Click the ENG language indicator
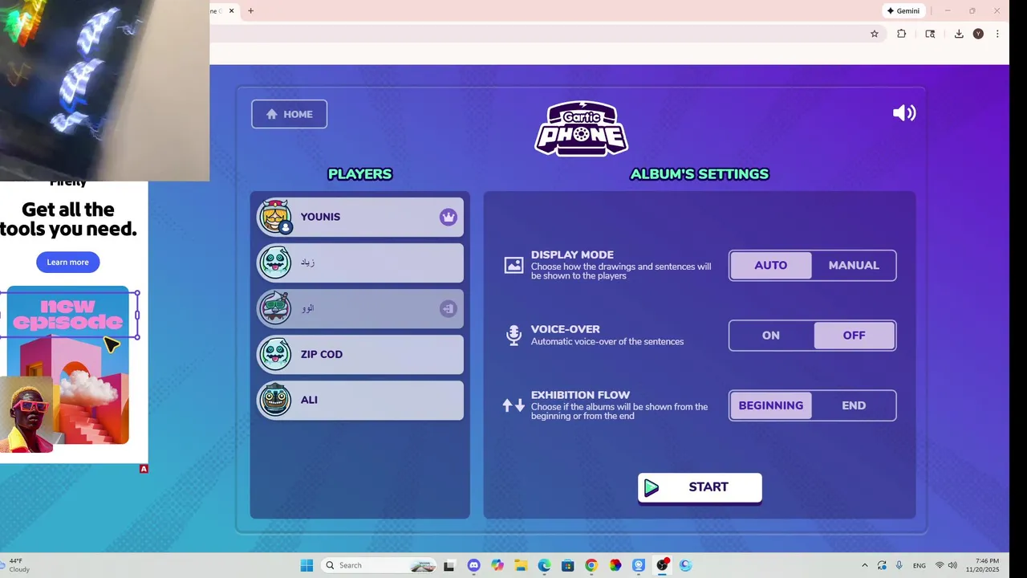1027x578 pixels. pyautogui.click(x=919, y=565)
